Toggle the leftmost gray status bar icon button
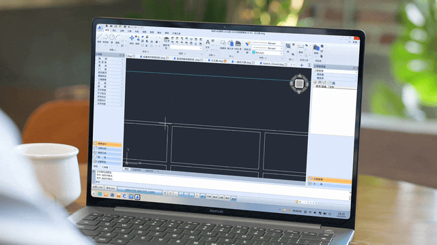 pos(165,193)
